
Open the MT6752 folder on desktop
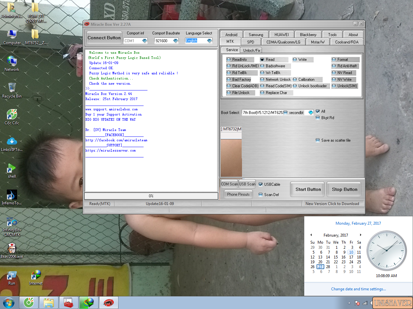(36, 37)
